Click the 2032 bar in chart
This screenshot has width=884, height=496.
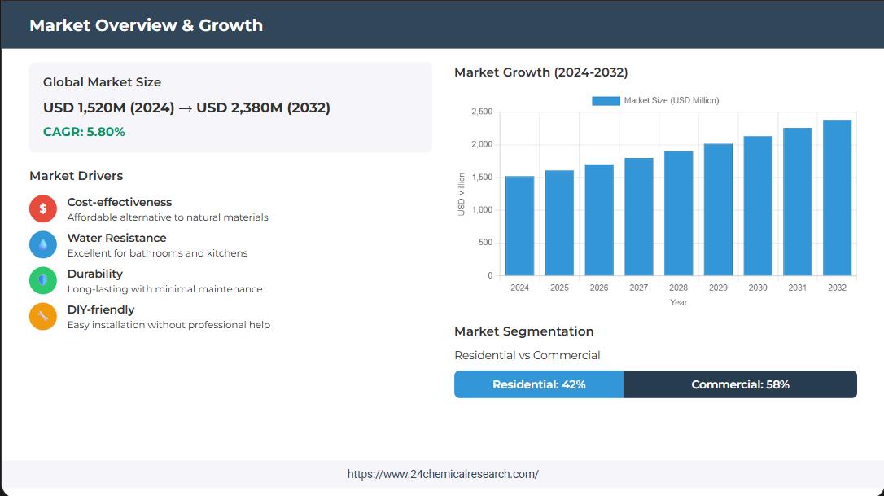click(837, 198)
